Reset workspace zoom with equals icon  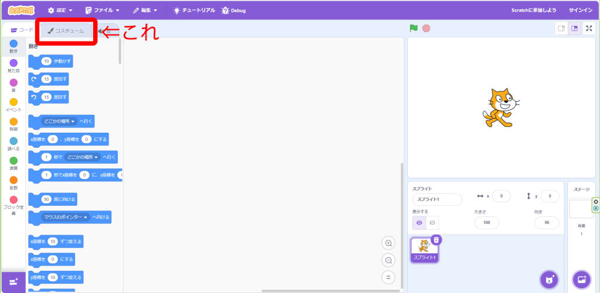[388, 277]
